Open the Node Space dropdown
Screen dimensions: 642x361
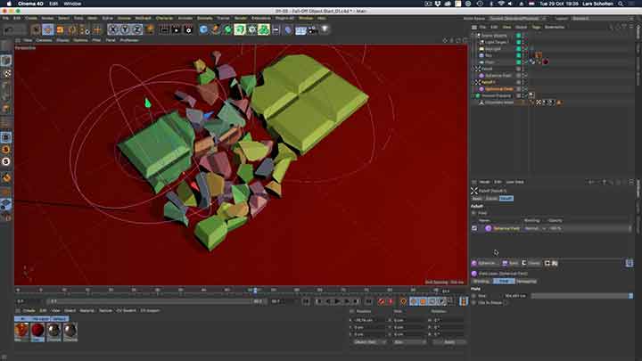point(517,19)
